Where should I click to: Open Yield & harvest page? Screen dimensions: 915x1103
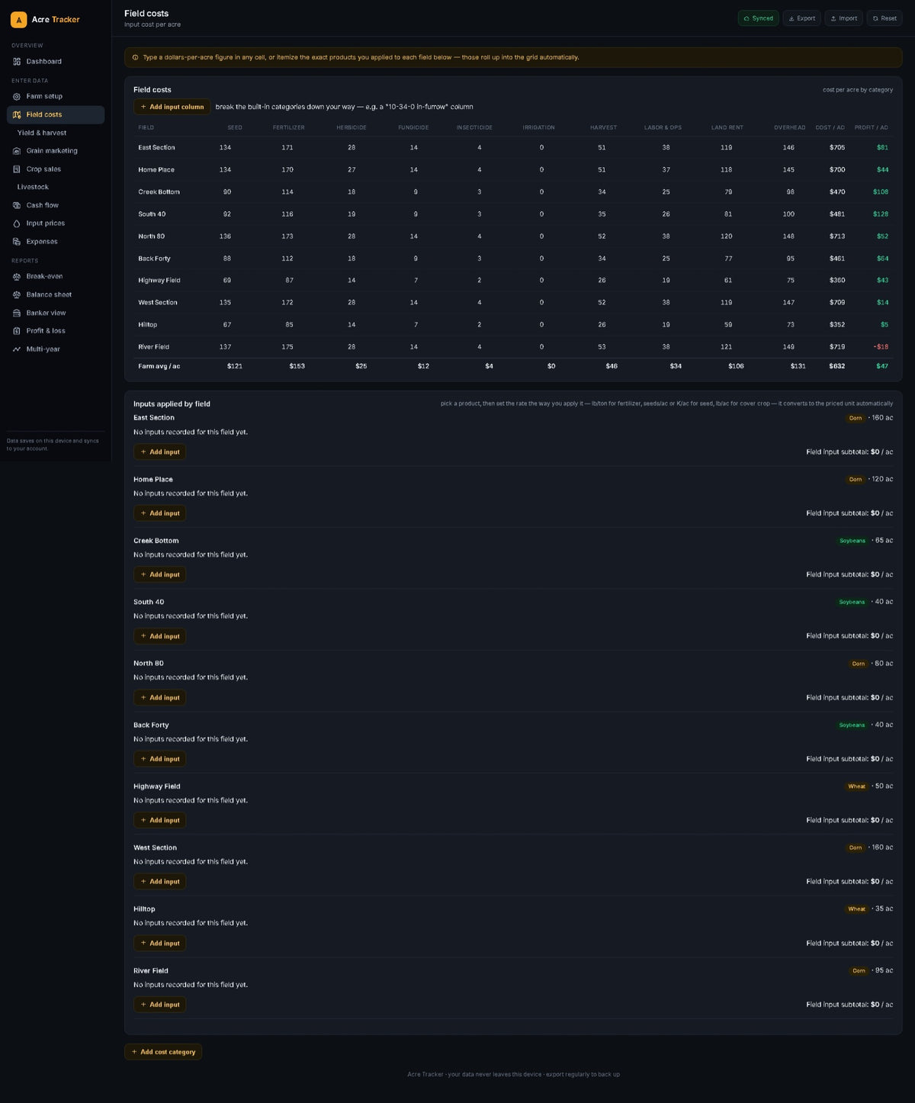click(55, 133)
